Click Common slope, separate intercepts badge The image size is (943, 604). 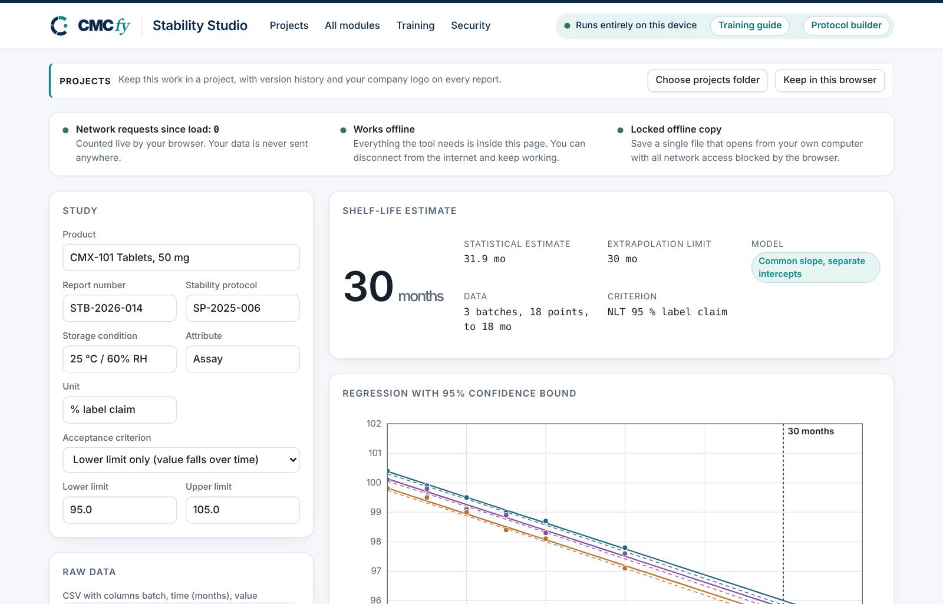[x=815, y=268]
